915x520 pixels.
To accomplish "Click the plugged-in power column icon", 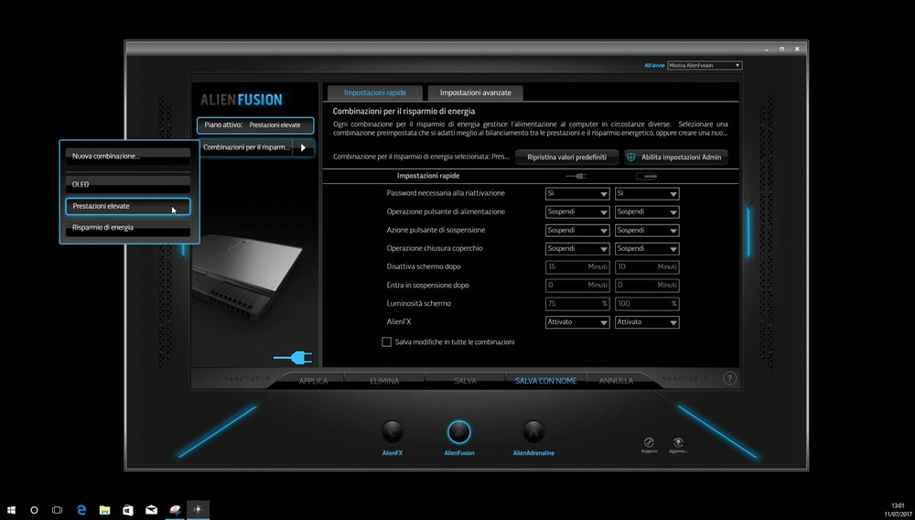I will pyautogui.click(x=576, y=176).
